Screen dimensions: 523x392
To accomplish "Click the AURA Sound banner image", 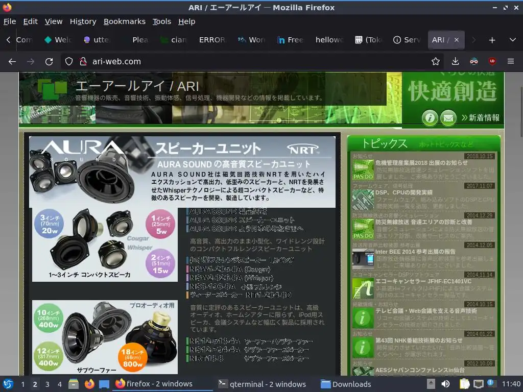I will tap(182, 172).
